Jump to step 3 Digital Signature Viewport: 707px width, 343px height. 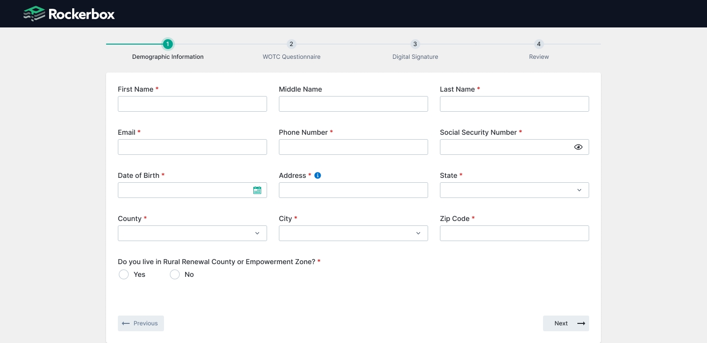point(415,45)
